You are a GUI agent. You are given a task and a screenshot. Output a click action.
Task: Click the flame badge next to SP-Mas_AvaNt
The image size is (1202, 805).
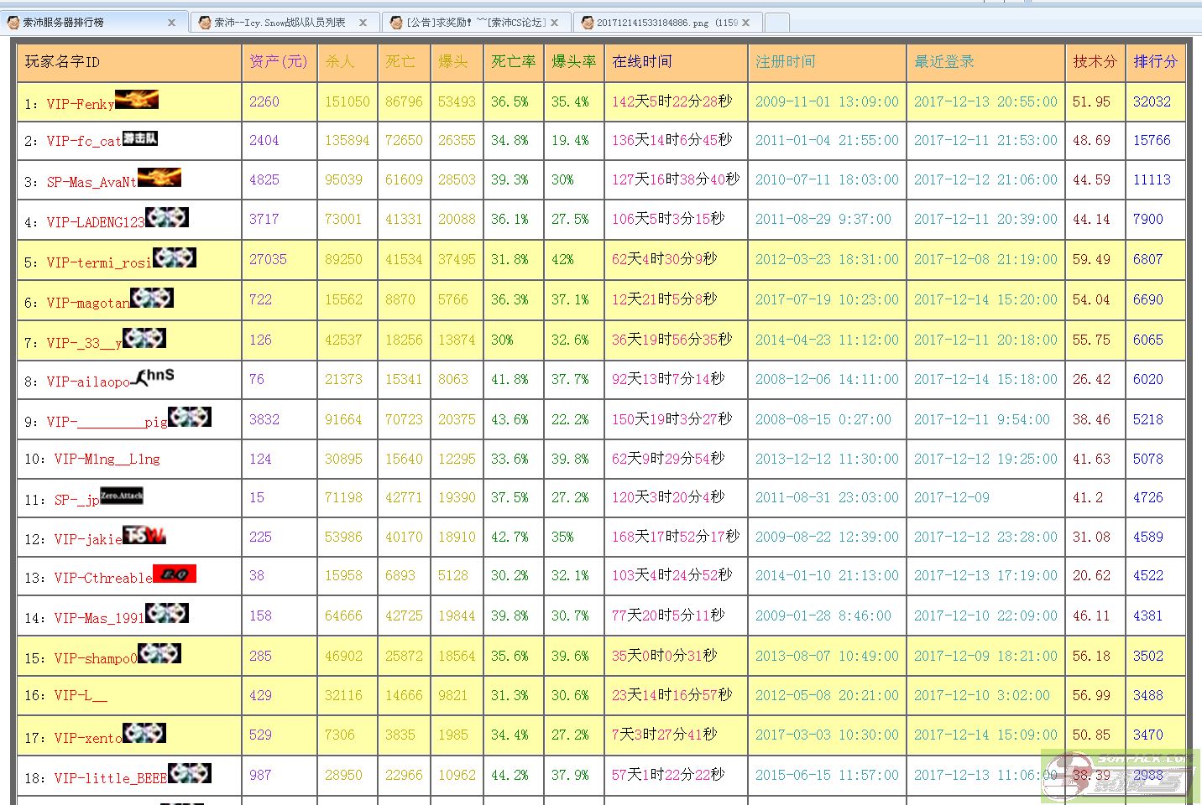click(x=159, y=178)
